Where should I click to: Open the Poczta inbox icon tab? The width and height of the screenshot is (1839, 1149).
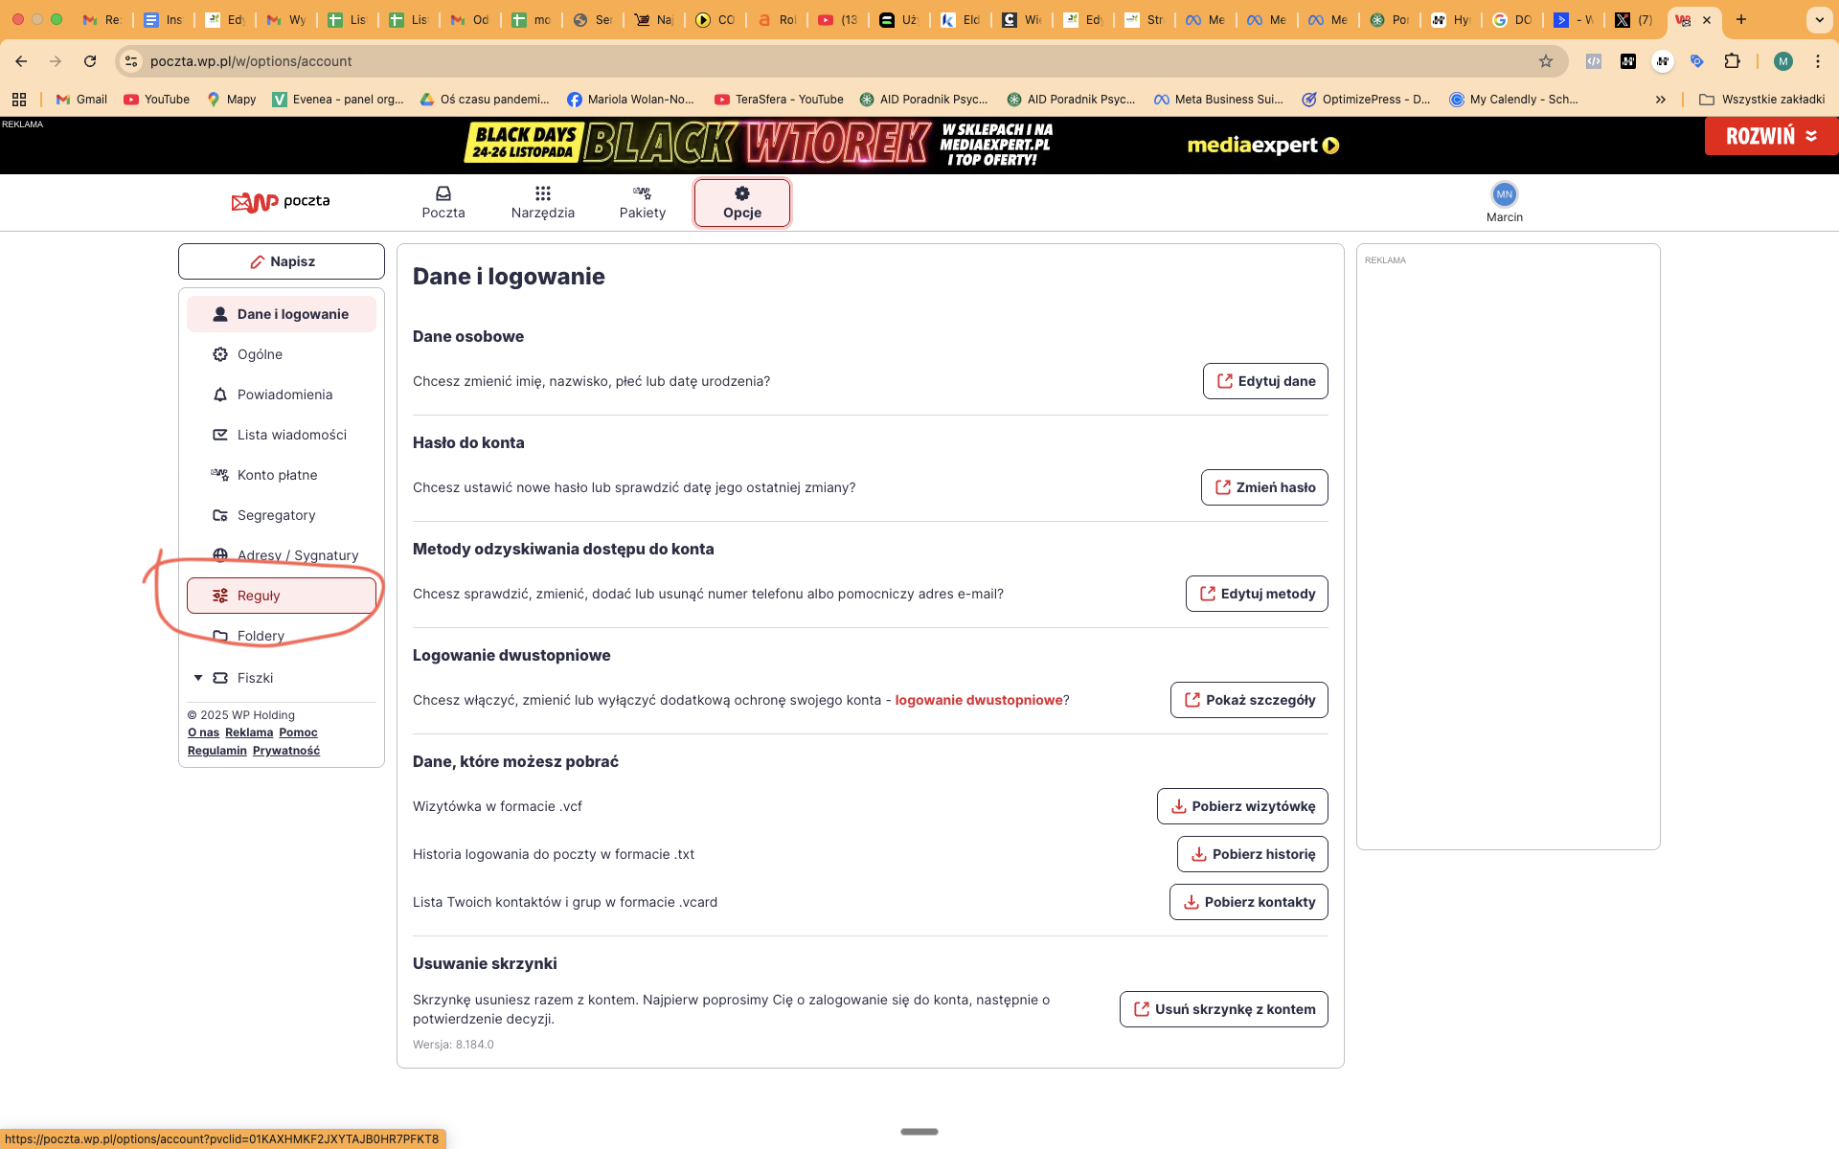click(443, 202)
